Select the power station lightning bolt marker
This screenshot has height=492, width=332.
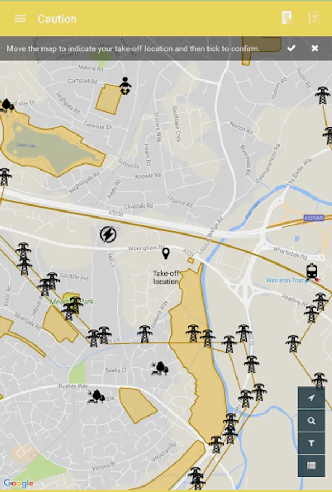coord(108,234)
